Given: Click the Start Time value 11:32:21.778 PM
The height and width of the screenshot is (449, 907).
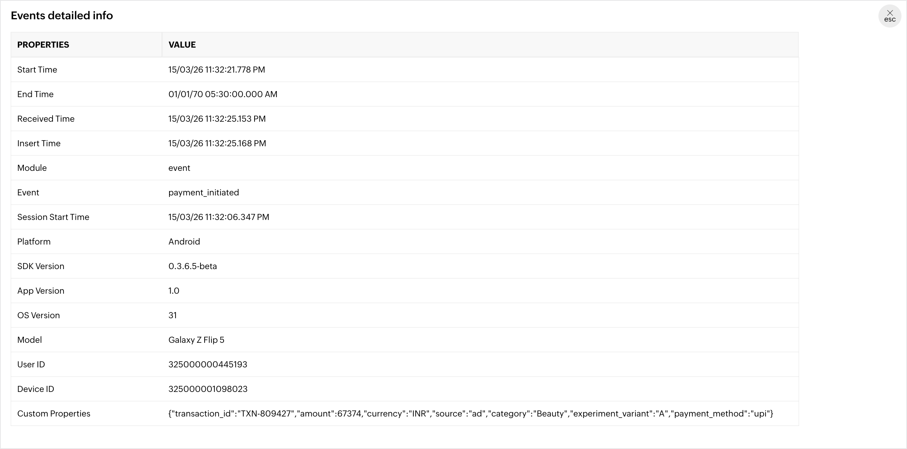Looking at the screenshot, I should pyautogui.click(x=216, y=70).
